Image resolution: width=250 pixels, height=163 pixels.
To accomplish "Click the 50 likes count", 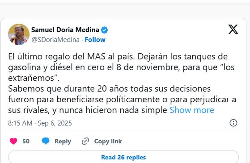I will 26,141.
